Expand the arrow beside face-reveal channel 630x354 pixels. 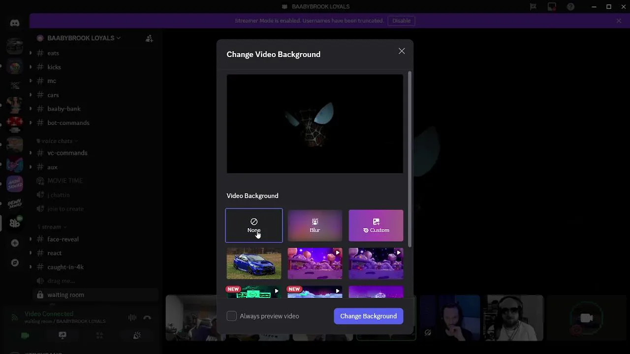point(31,239)
